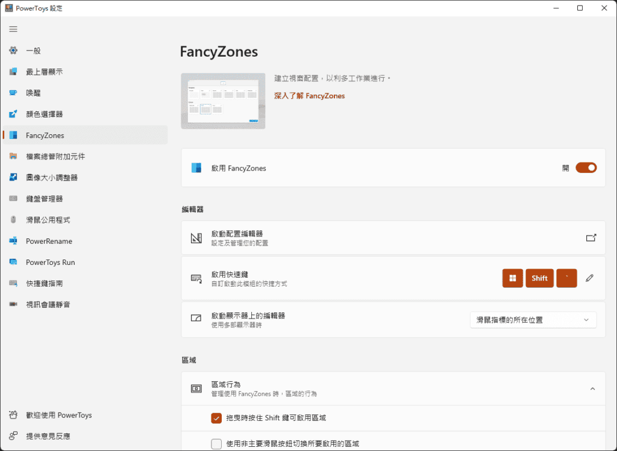Open the 滑鼠指標的所在位置 dropdown
This screenshot has width=617, height=451.
click(533, 320)
